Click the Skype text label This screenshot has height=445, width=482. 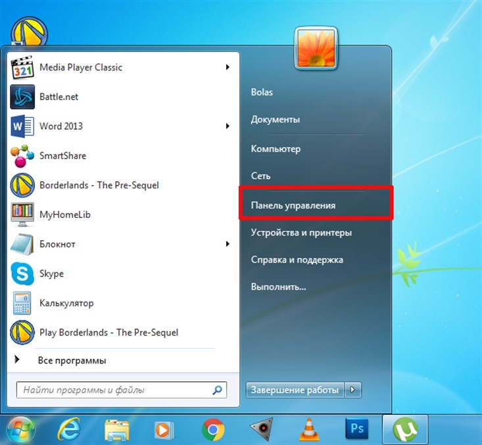52,274
